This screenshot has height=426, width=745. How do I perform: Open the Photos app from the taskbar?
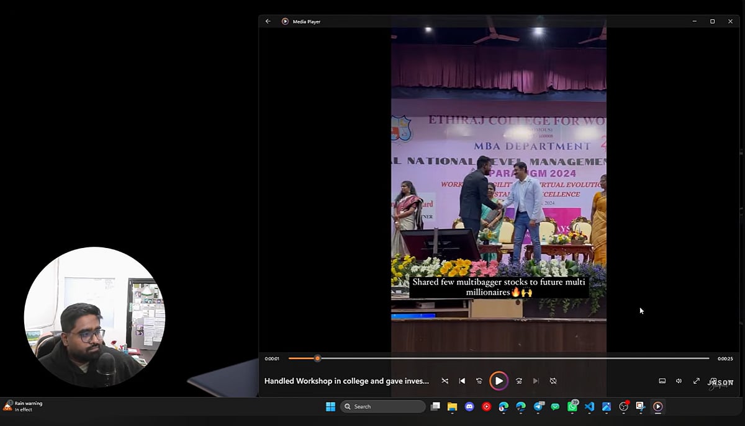[x=607, y=407]
